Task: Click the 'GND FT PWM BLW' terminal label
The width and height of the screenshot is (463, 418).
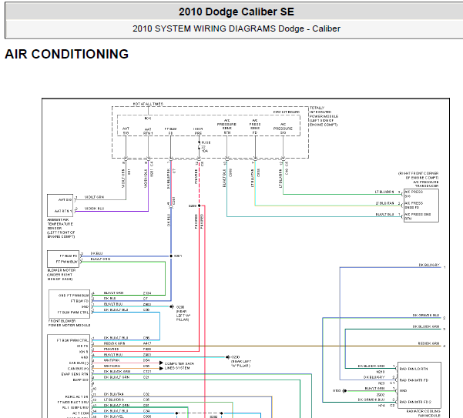Action: [x=73, y=296]
